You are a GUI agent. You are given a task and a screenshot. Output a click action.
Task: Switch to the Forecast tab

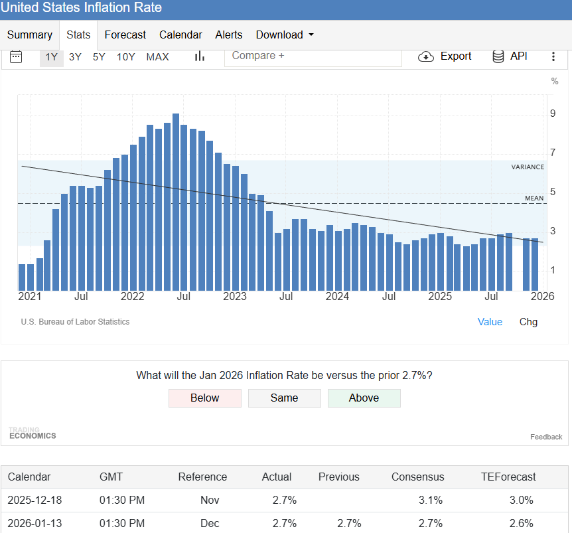125,35
